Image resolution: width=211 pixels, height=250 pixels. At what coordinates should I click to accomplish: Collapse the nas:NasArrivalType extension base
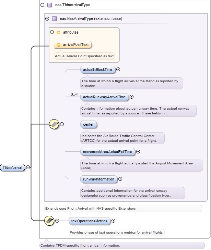click(x=47, y=18)
